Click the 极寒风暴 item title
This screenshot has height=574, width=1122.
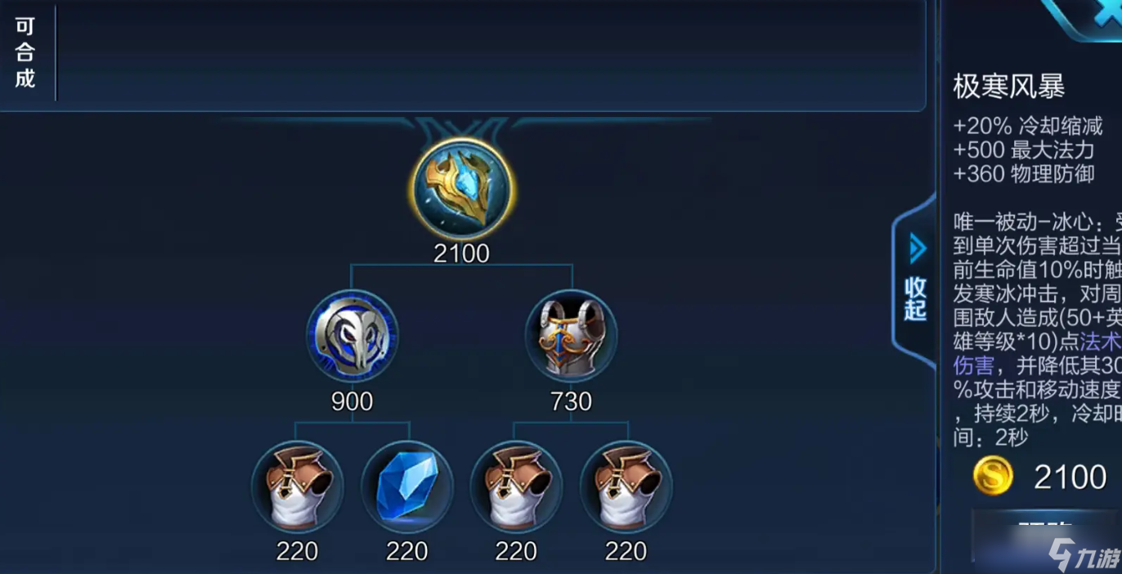click(1009, 86)
